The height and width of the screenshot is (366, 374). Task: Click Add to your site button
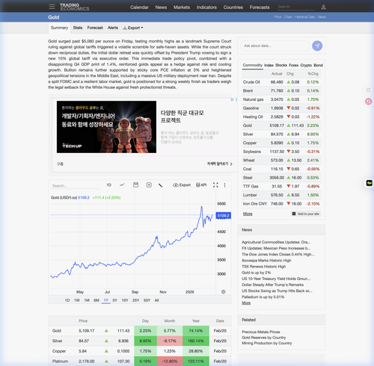tap(306, 214)
